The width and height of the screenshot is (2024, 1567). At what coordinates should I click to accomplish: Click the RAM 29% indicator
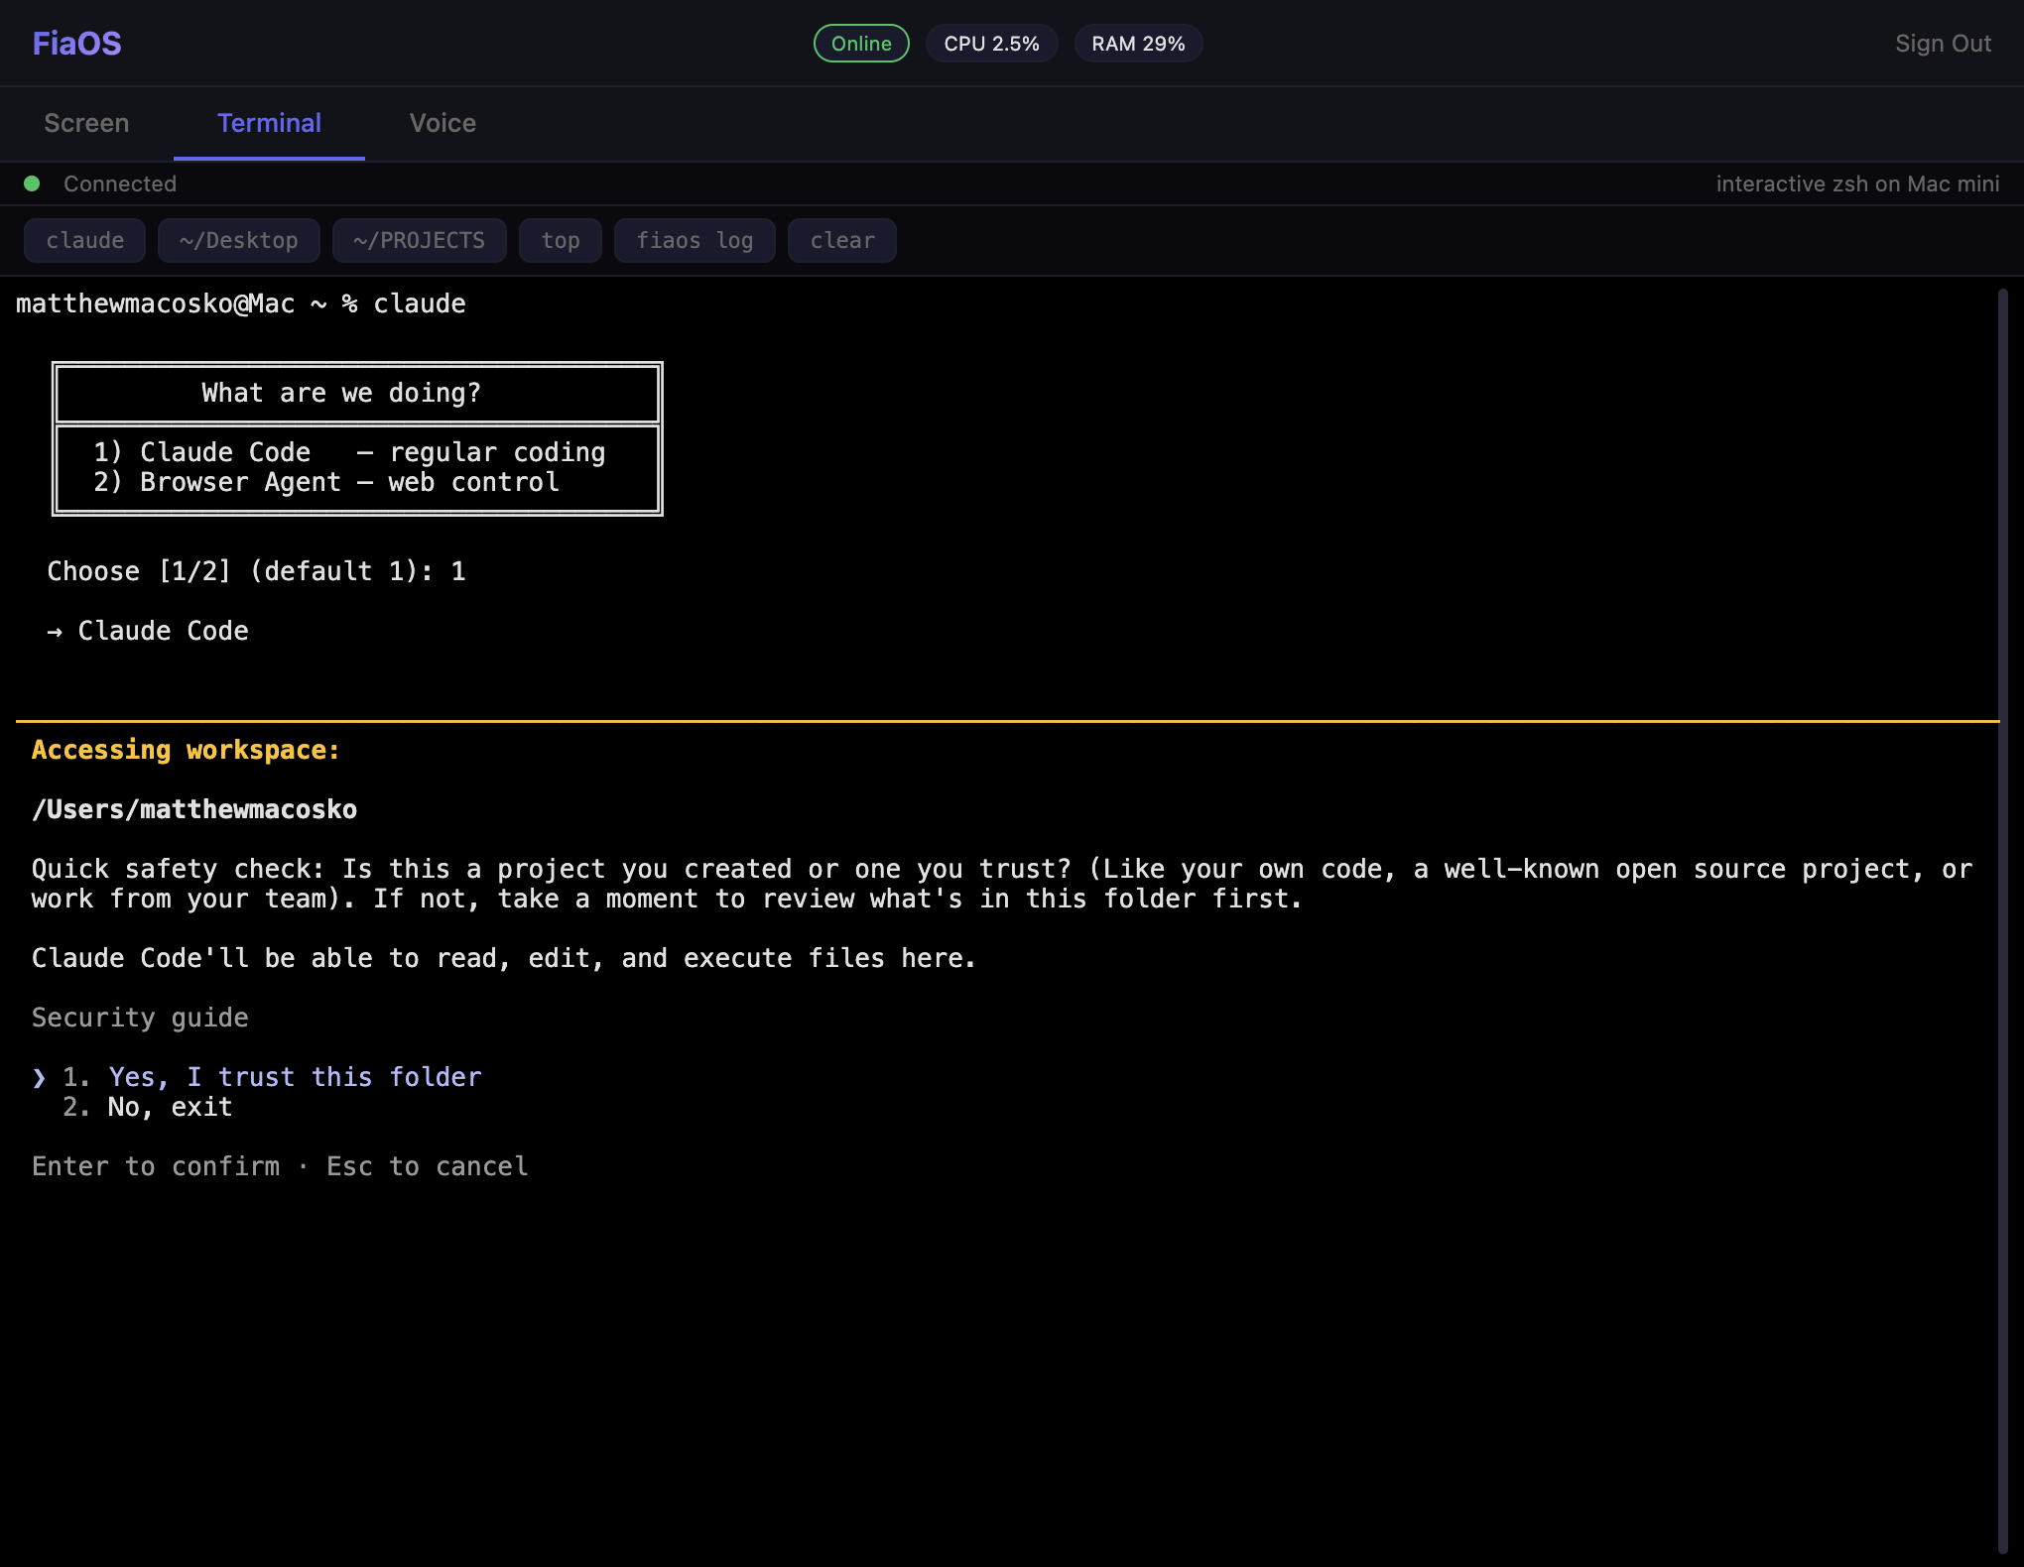click(1138, 44)
